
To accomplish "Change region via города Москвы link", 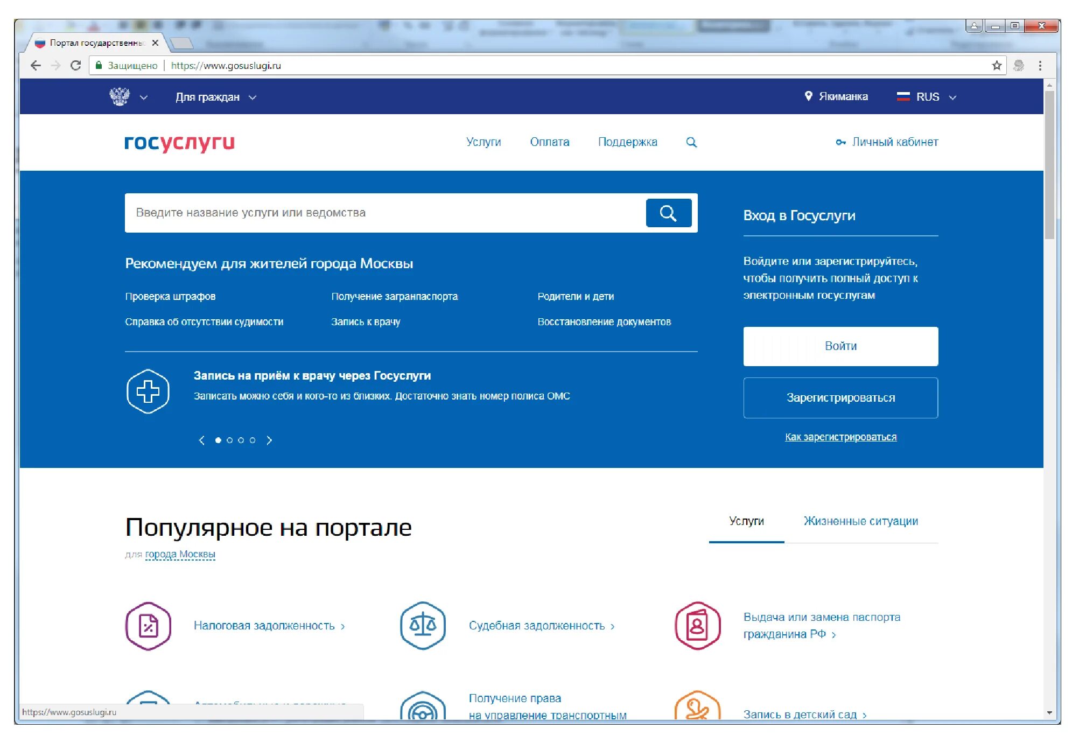I will [180, 554].
